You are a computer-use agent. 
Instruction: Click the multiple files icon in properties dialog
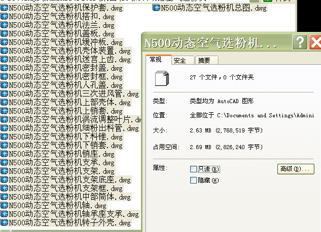click(162, 78)
